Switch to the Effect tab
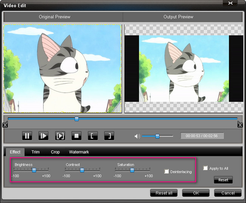This screenshot has width=246, height=203. 15,152
